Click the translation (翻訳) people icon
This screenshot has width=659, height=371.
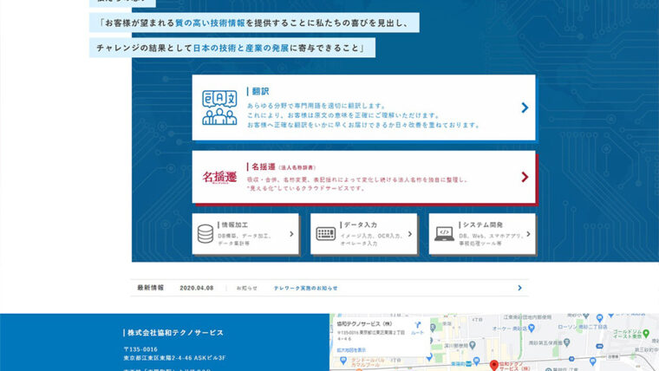(219, 107)
